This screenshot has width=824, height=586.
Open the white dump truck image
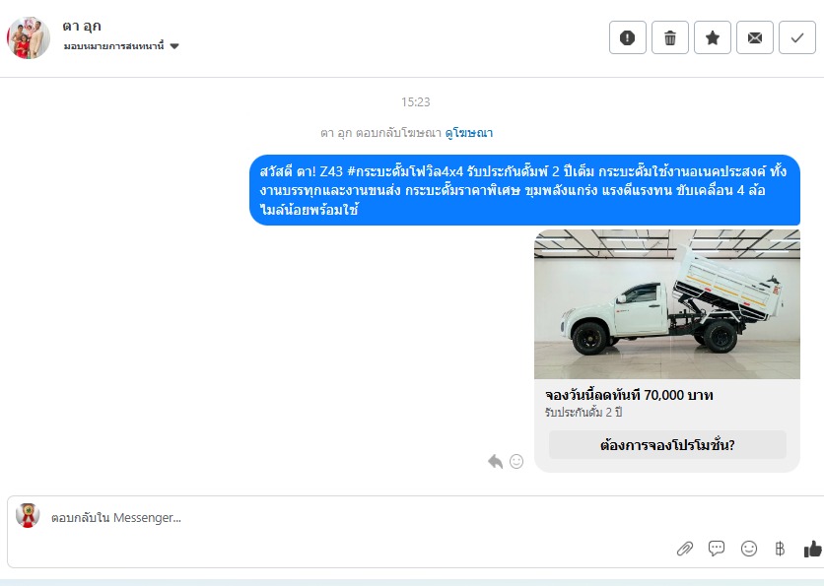click(667, 304)
